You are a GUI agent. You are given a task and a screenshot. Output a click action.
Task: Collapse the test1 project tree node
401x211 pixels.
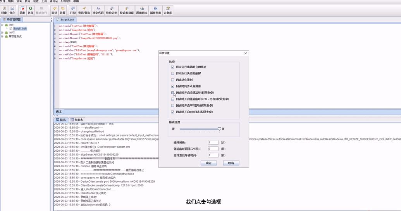pos(2,25)
